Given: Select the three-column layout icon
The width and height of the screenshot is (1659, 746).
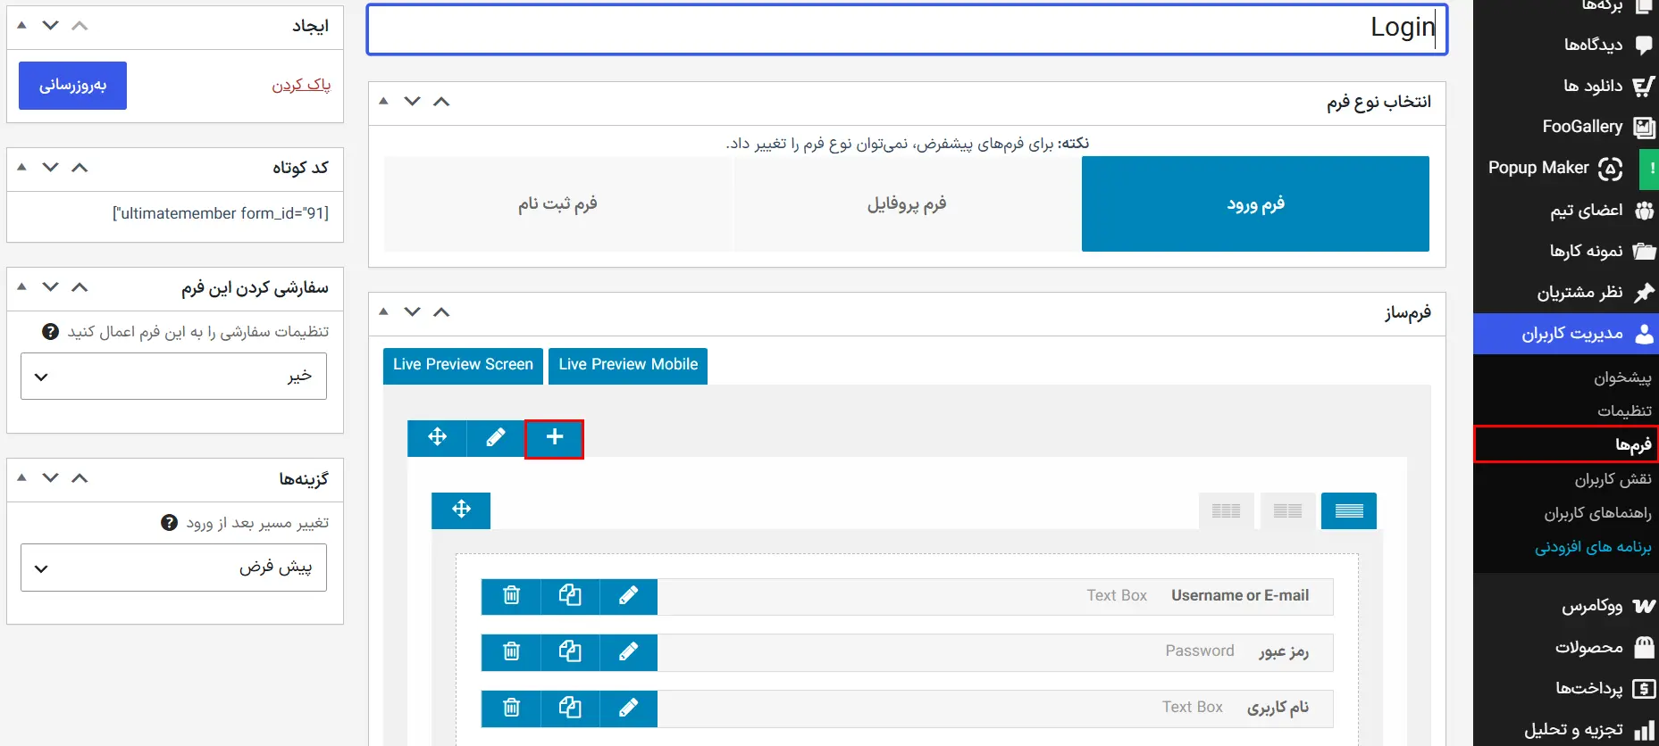Looking at the screenshot, I should pos(1226,511).
